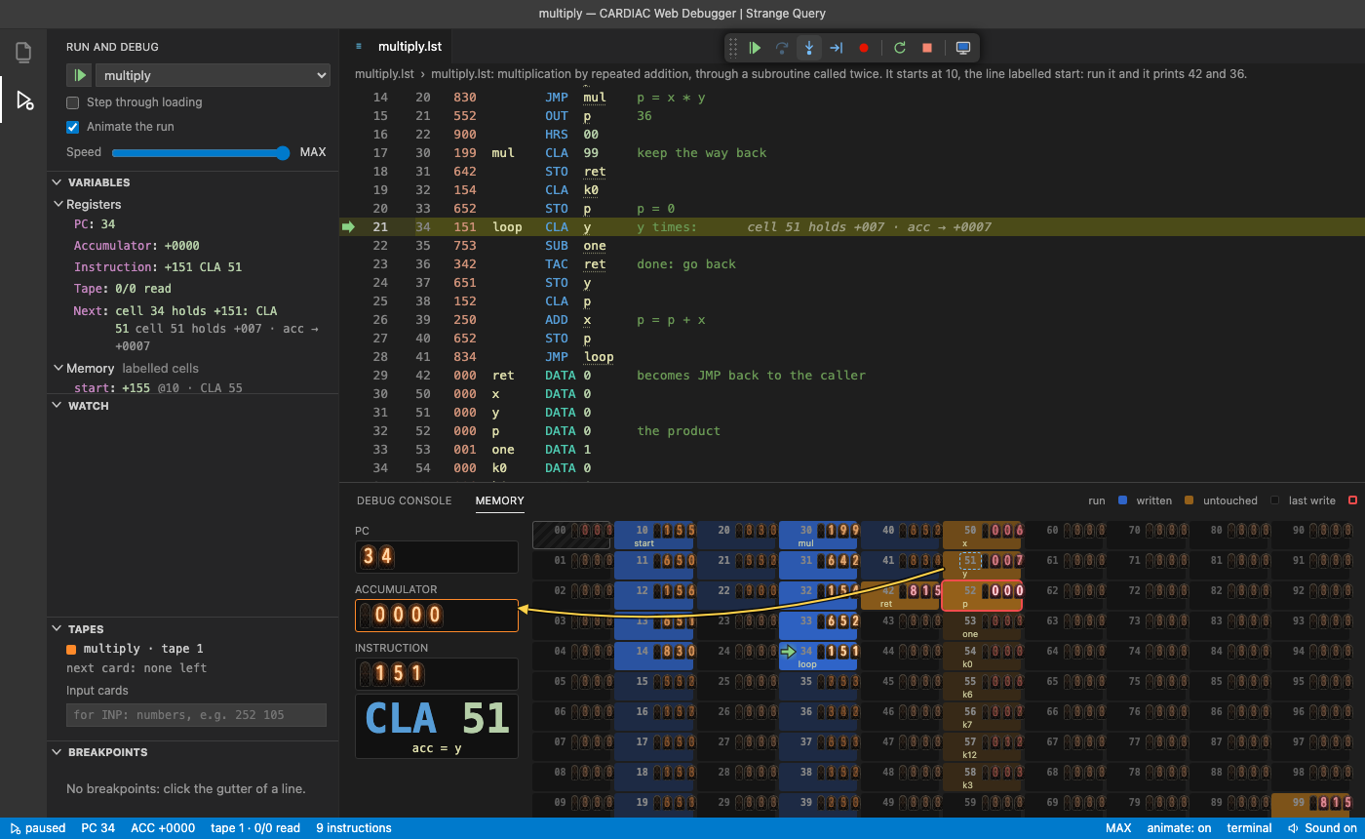Screen dimensions: 1365x839
Task: Click 9 instructions in the status bar
Action: [x=354, y=828]
